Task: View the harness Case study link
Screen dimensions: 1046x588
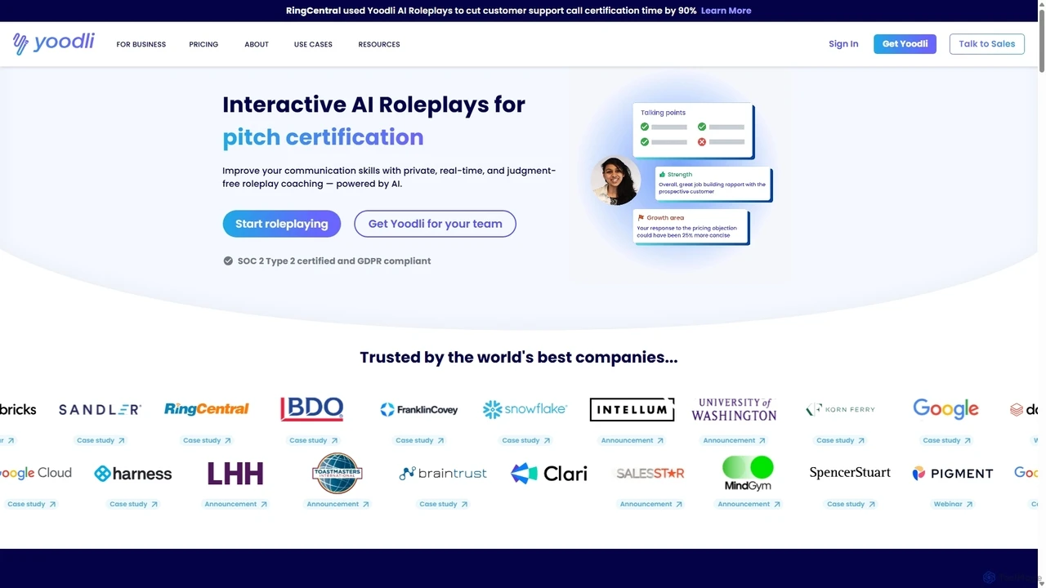Action: pyautogui.click(x=133, y=504)
